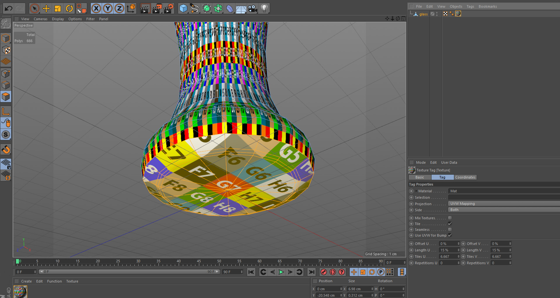Image resolution: width=560 pixels, height=298 pixels.
Task: Open the Edit Render Settings icon
Action: click(169, 8)
